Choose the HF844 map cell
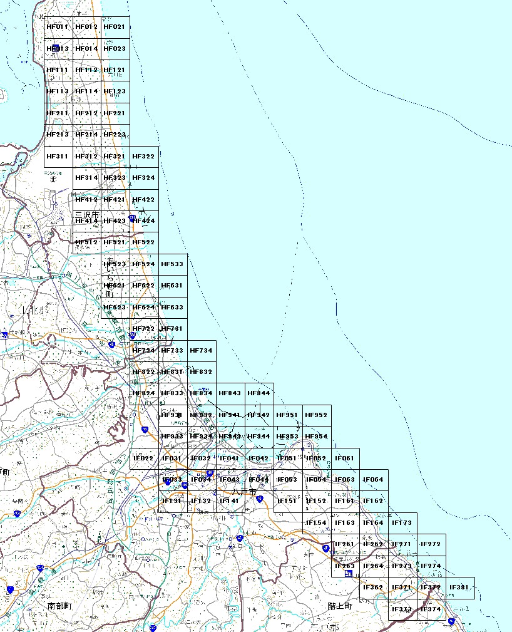 coord(259,393)
